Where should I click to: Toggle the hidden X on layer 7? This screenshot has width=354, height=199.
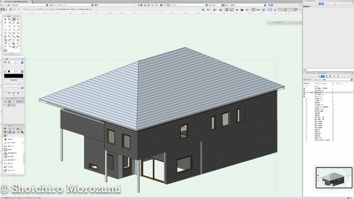point(306,99)
